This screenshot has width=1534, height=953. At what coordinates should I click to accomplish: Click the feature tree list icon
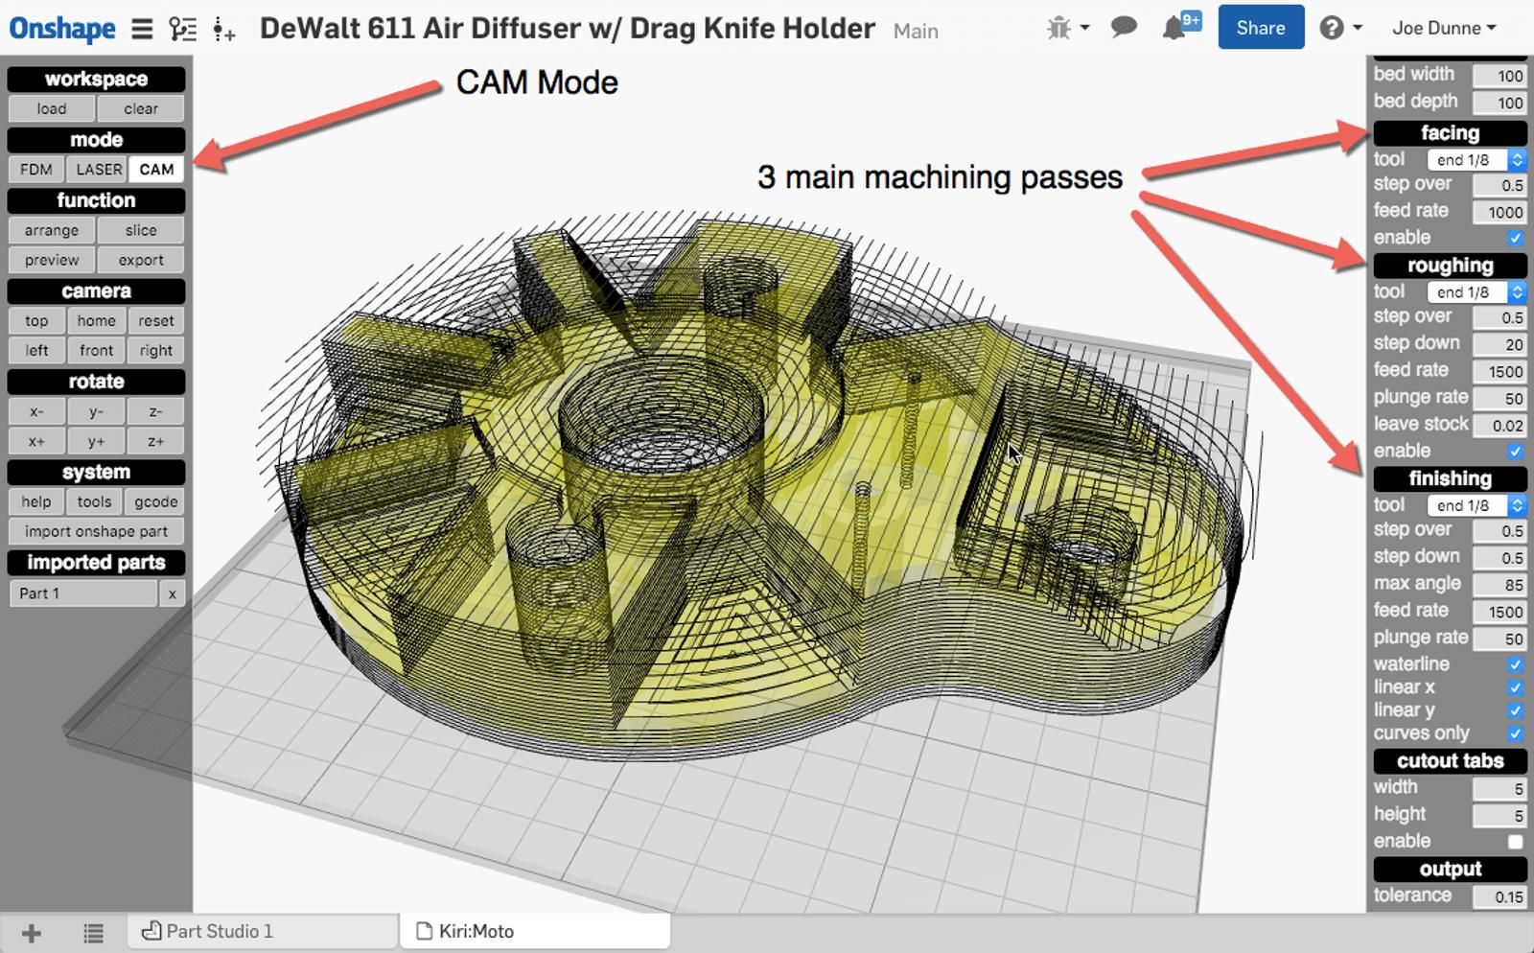coord(182,29)
